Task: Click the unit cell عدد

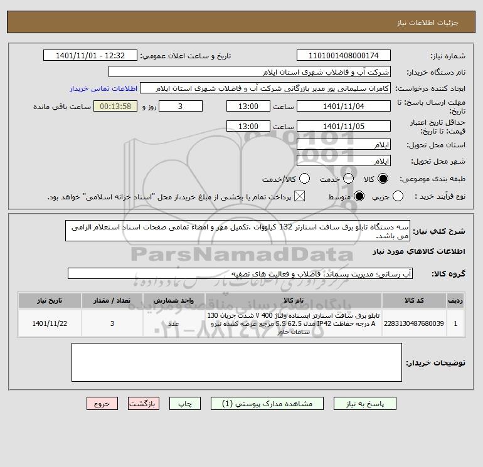Action: [x=174, y=323]
